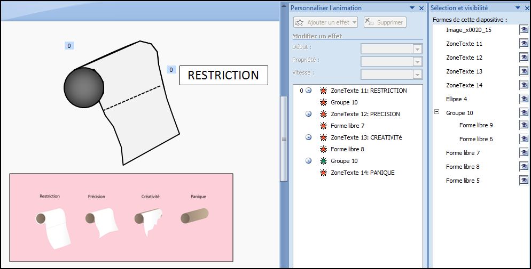Click clock icon beside ZoneTexte 12: PRECISION
The height and width of the screenshot is (269, 531).
click(309, 114)
